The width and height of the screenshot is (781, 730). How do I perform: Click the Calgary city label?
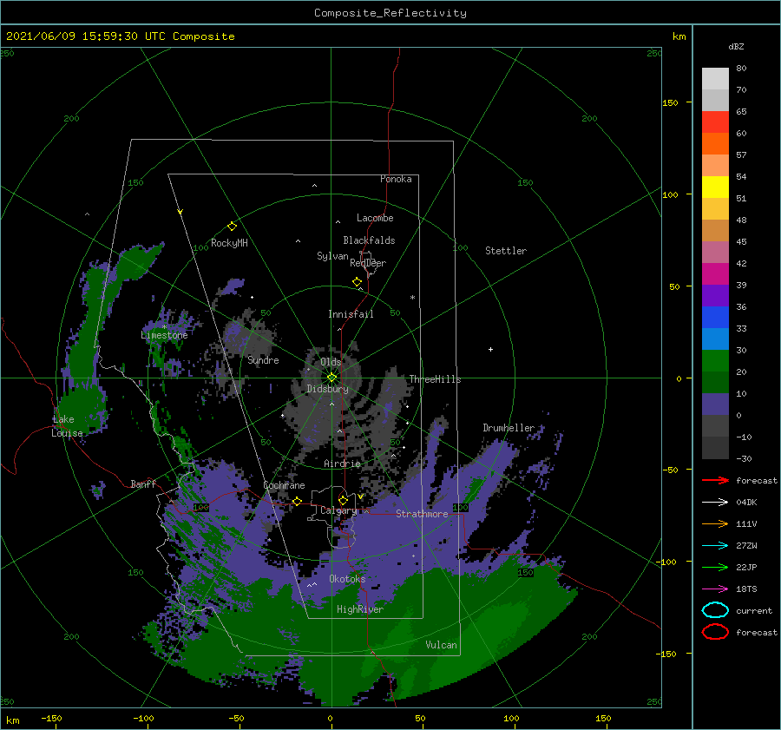tap(338, 510)
